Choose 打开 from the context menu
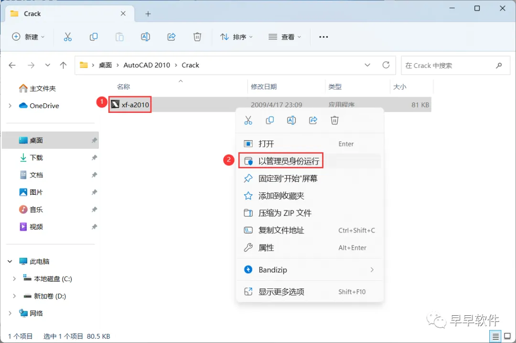Screen dimensions: 516x343 tap(310, 144)
